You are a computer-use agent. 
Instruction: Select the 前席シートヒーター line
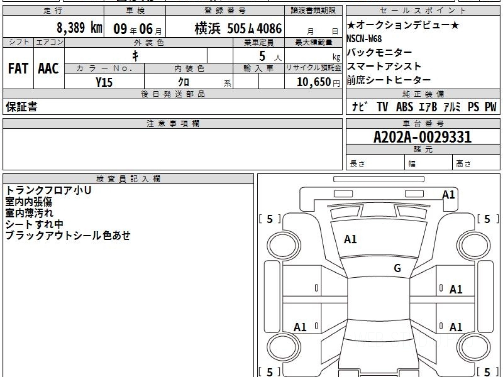(x=389, y=80)
